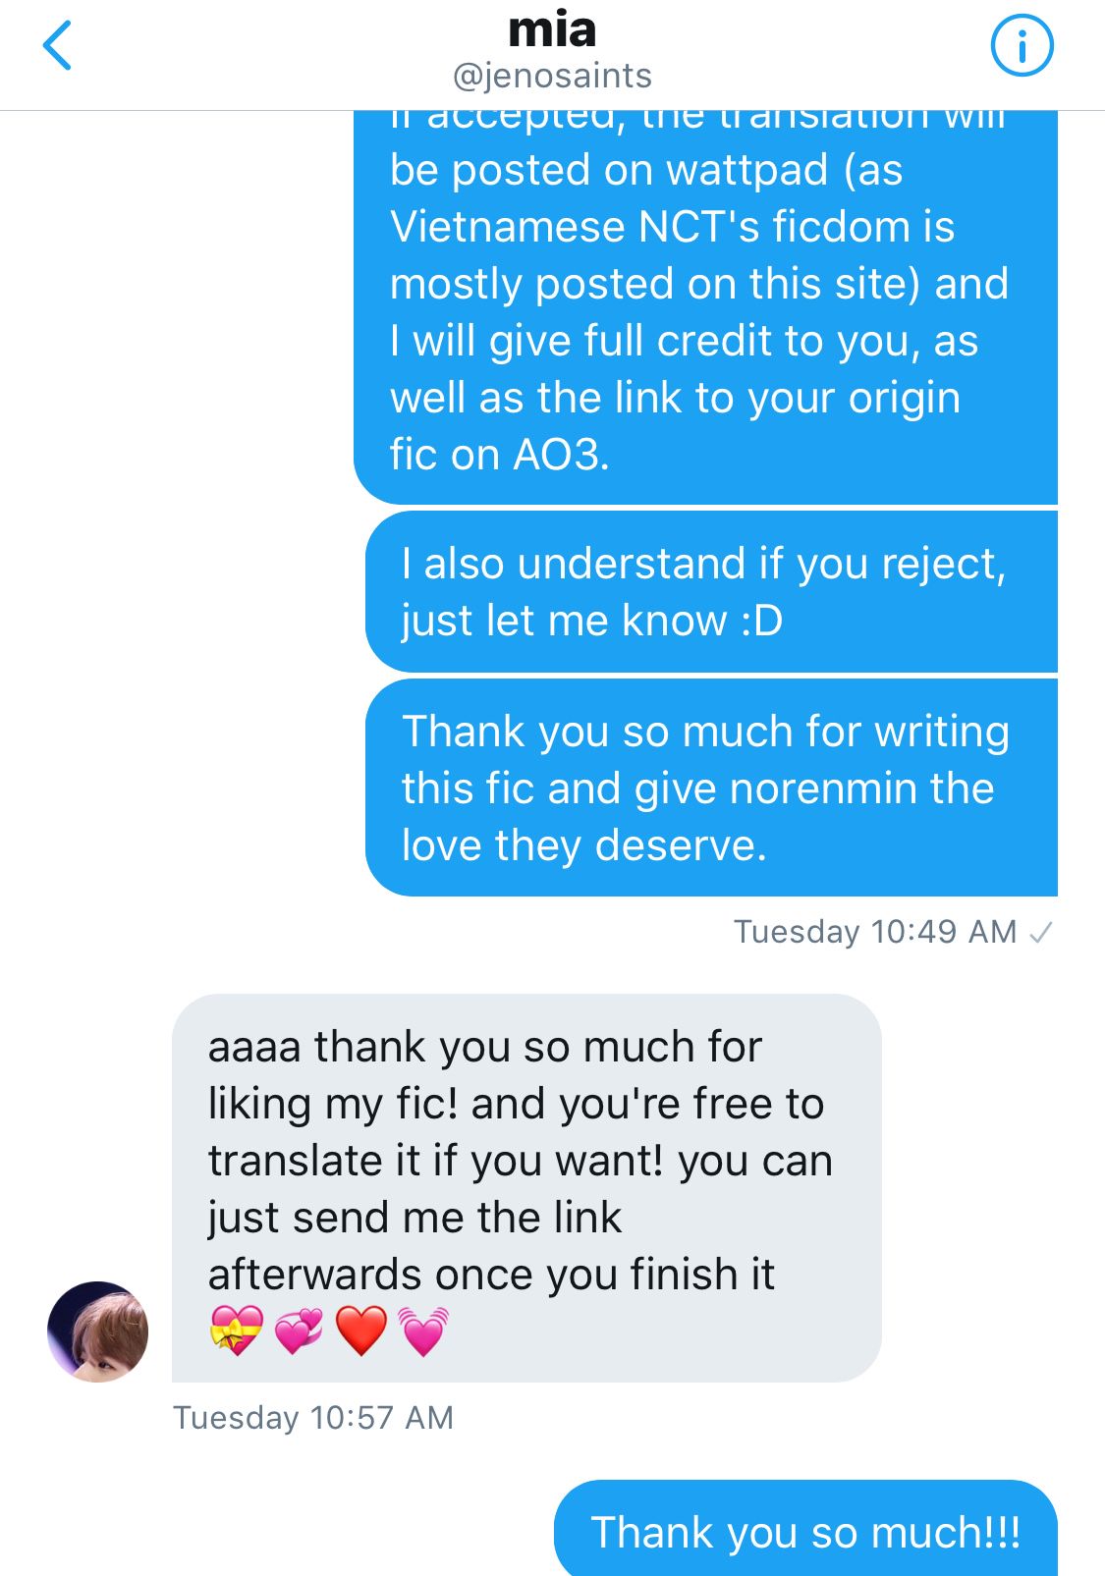Tap the received 'aaaa thank you' message
The height and width of the screenshot is (1576, 1105).
pyautogui.click(x=526, y=1188)
